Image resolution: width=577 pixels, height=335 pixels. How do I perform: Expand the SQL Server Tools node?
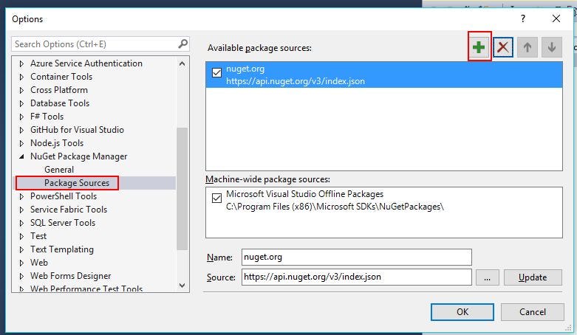tap(21, 223)
